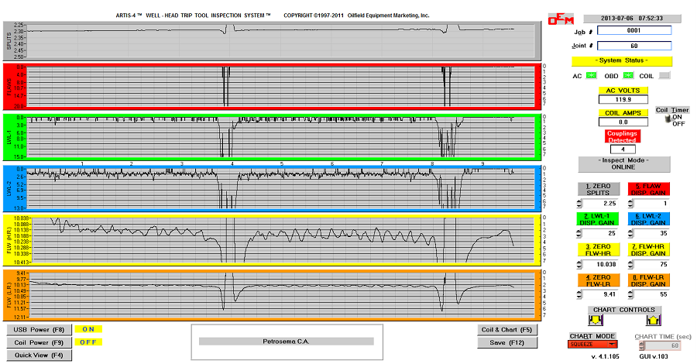This screenshot has width=697, height=364.
Task: Click the blue LWL-2 chart strip
Action: click(x=272, y=188)
